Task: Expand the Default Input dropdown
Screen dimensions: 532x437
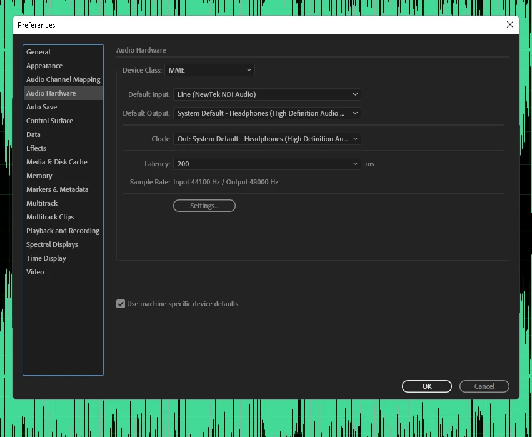Action: pos(267,94)
